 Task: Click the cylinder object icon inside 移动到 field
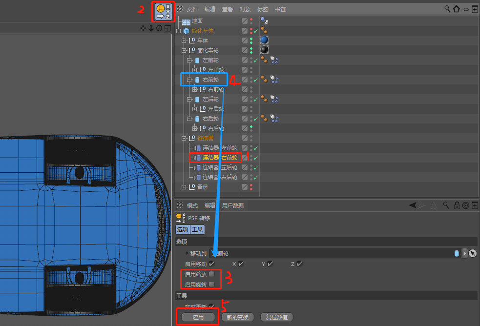(457, 253)
